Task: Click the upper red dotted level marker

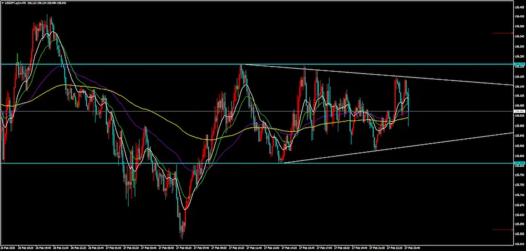Action: tap(501, 33)
